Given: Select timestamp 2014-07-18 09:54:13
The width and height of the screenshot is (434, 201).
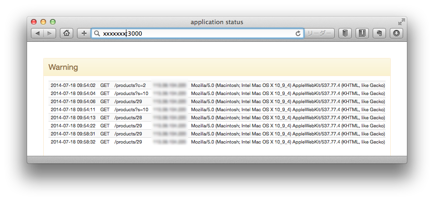Looking at the screenshot, I should click(73, 117).
